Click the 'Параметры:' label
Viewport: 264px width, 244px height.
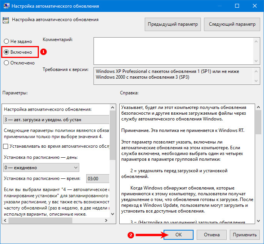coord(15,93)
